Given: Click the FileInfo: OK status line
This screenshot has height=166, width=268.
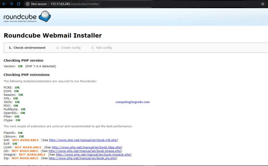Looking at the screenshot, I should pyautogui.click(x=13, y=133).
